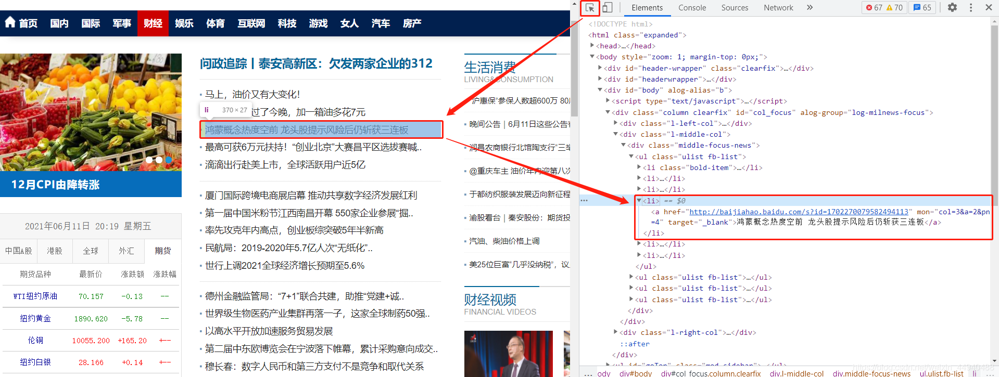
Task: Open article 滴滴出行赴美上市
Action: click(285, 164)
